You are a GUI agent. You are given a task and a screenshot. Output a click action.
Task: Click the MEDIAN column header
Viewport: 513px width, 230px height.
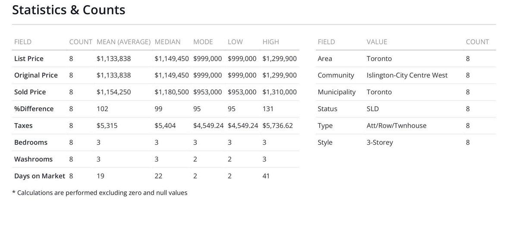(167, 42)
